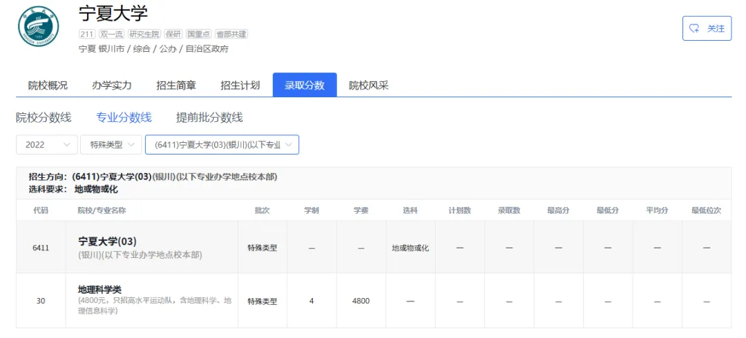The height and width of the screenshot is (338, 746).
Task: Click the 宁夏大学(03) row name
Action: tap(108, 241)
